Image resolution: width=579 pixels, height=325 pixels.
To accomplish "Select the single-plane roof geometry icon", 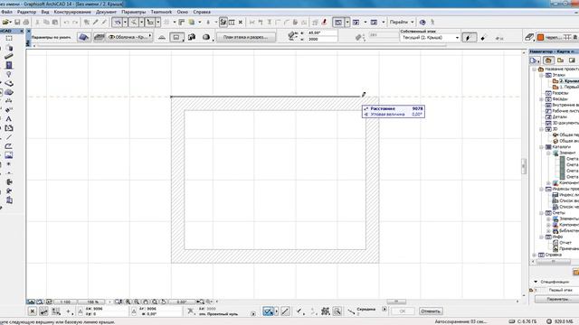I will pos(162,37).
